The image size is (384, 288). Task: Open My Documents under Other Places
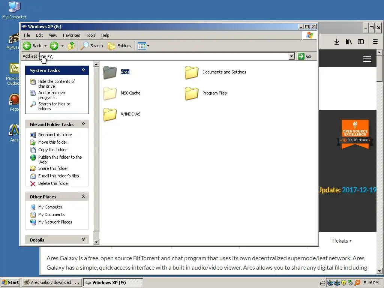click(x=51, y=214)
